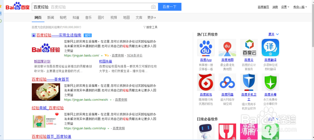Open 搜索工具 filter

150,27
